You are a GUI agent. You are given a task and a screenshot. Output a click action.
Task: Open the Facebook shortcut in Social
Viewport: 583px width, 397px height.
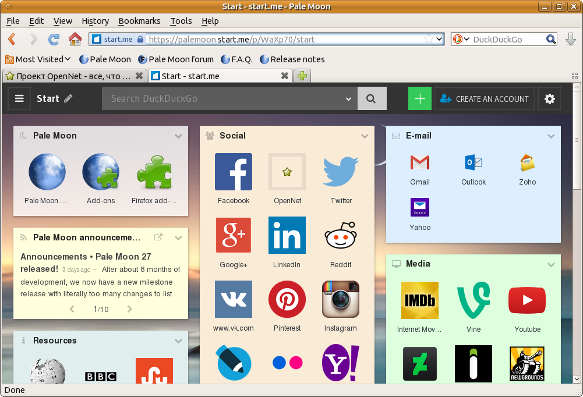234,172
